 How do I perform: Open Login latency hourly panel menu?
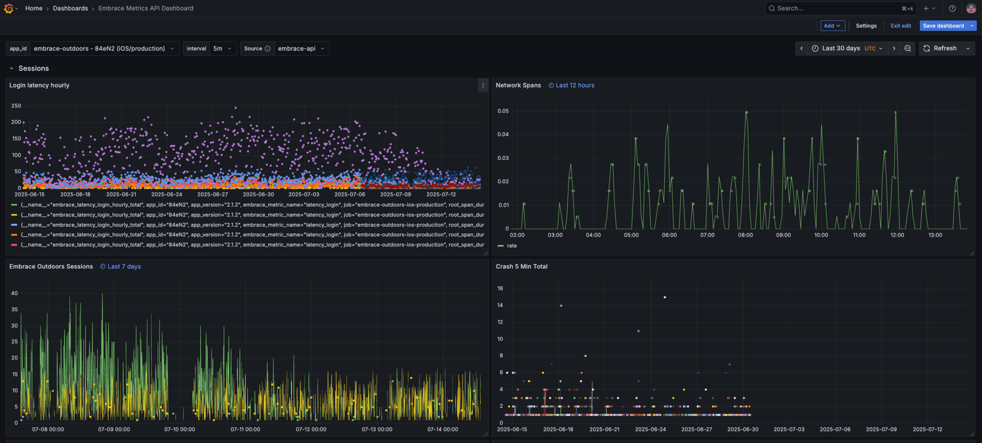tap(483, 85)
